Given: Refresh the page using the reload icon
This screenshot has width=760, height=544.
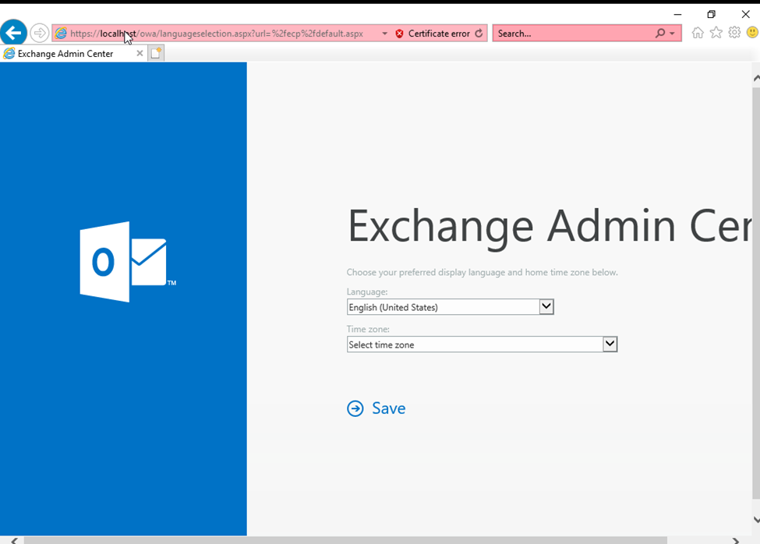Looking at the screenshot, I should (x=479, y=34).
